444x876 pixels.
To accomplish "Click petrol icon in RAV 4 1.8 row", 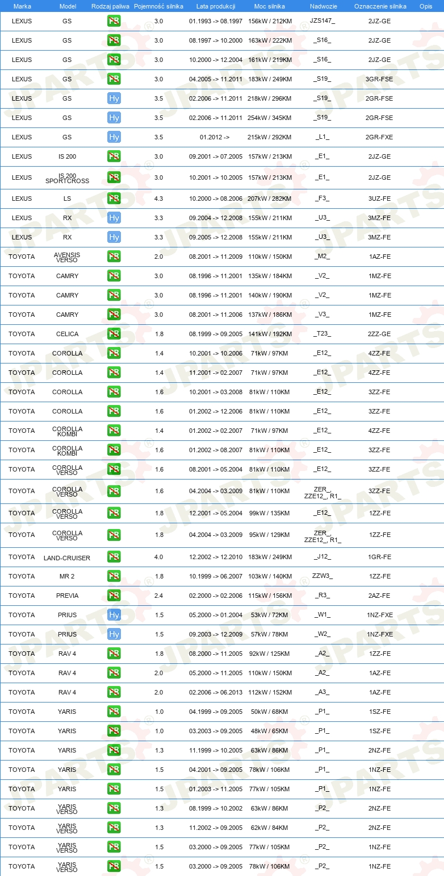I will pyautogui.click(x=114, y=654).
